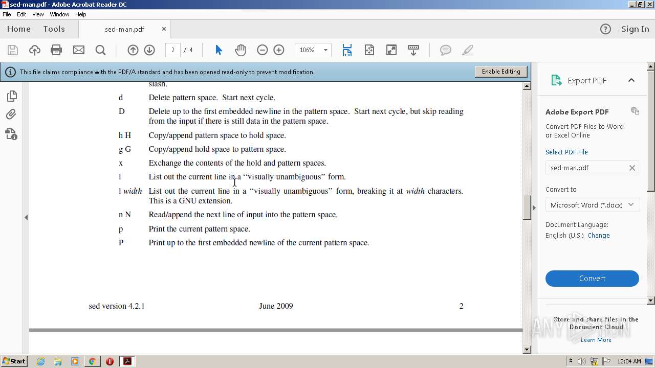Open file explorer folder in taskbar
This screenshot has width=655, height=368.
(58, 361)
